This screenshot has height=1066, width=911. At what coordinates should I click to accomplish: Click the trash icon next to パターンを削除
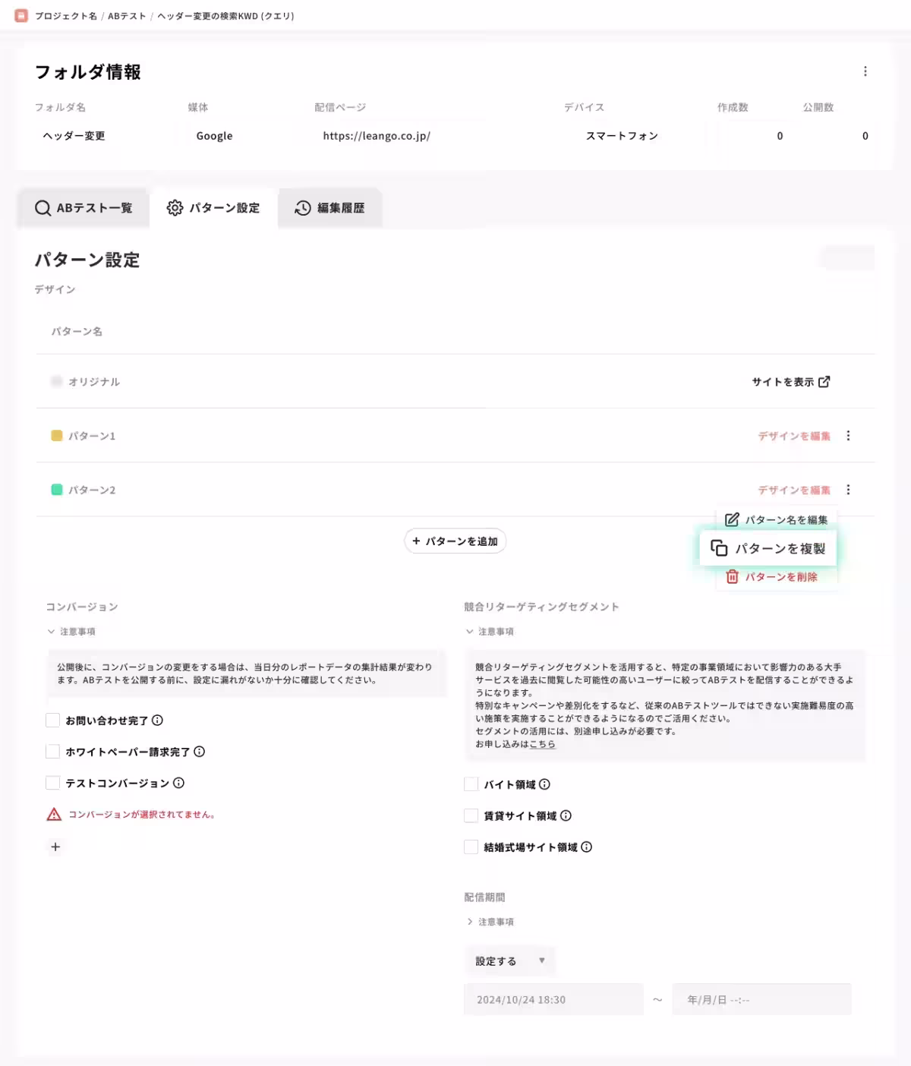(731, 577)
